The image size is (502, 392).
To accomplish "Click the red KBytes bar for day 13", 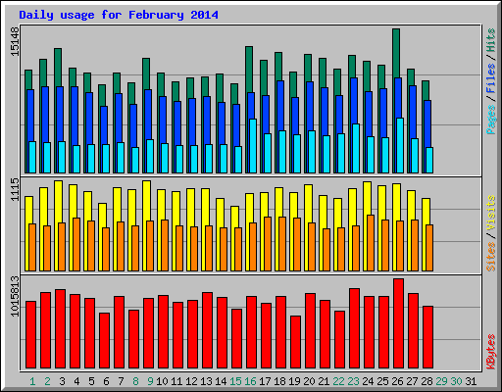I will point(207,330).
